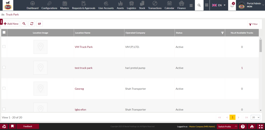
Task: Open the Logistics menu
Action: click(x=131, y=5)
